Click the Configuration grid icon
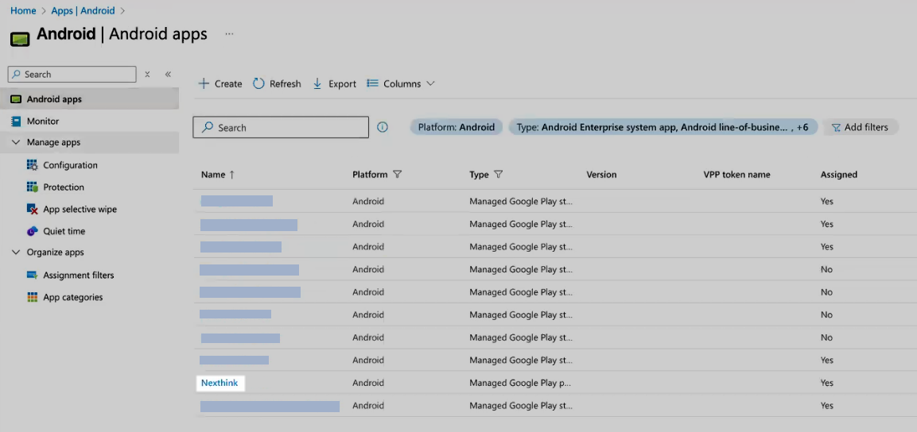917x432 pixels. 32,165
